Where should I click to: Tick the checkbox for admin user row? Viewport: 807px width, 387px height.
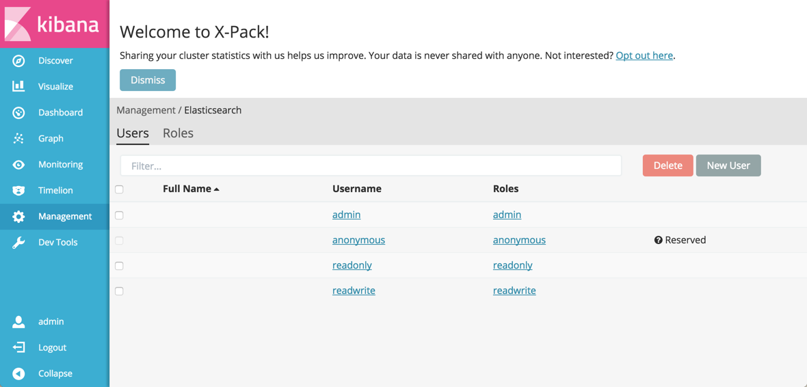(x=119, y=215)
